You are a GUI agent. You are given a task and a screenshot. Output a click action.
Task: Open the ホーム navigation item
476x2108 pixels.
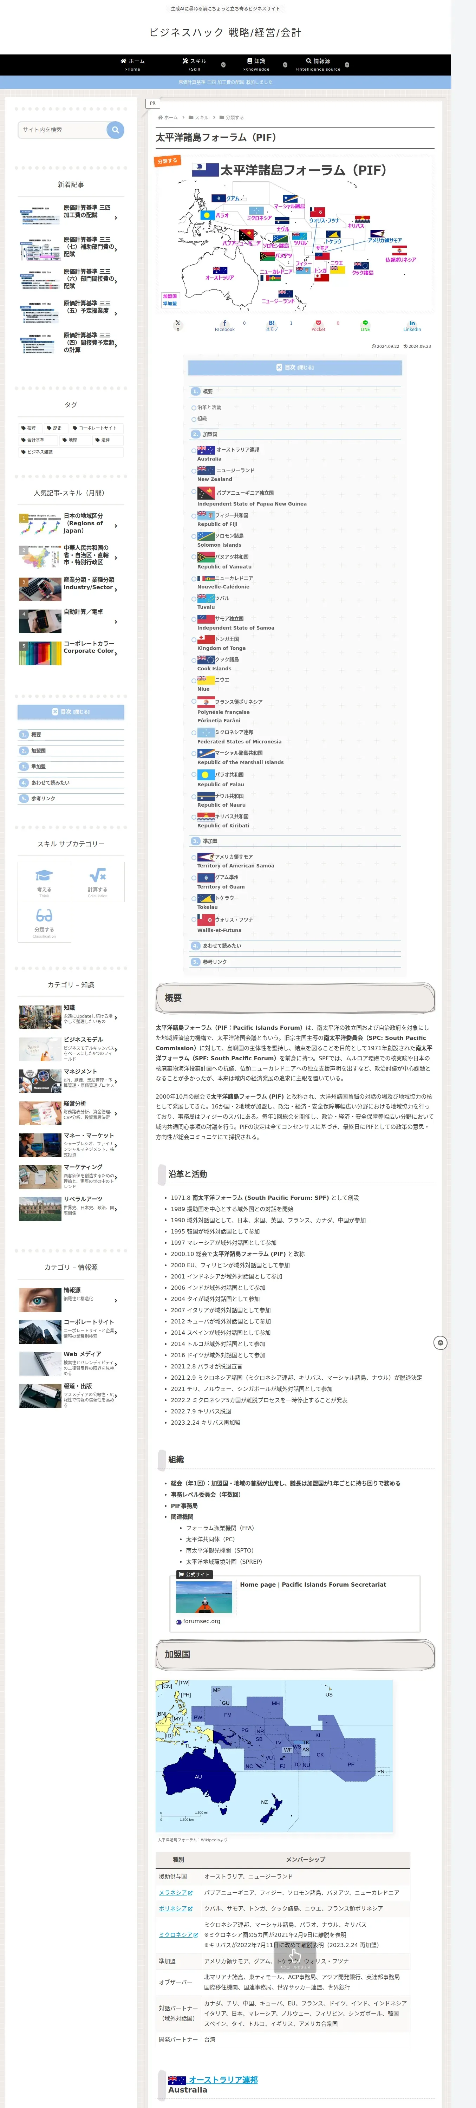click(132, 65)
